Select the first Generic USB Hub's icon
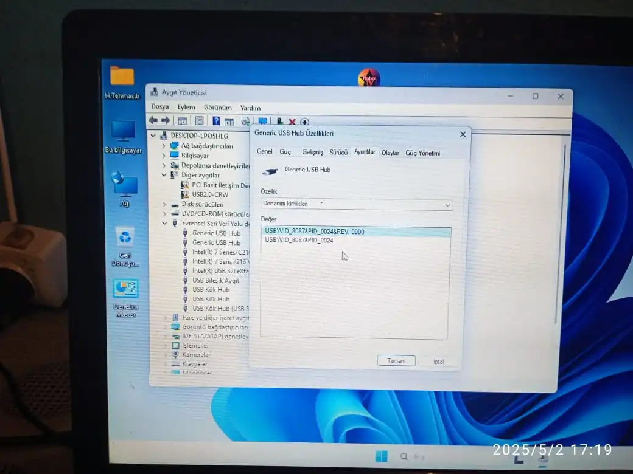 [x=185, y=233]
